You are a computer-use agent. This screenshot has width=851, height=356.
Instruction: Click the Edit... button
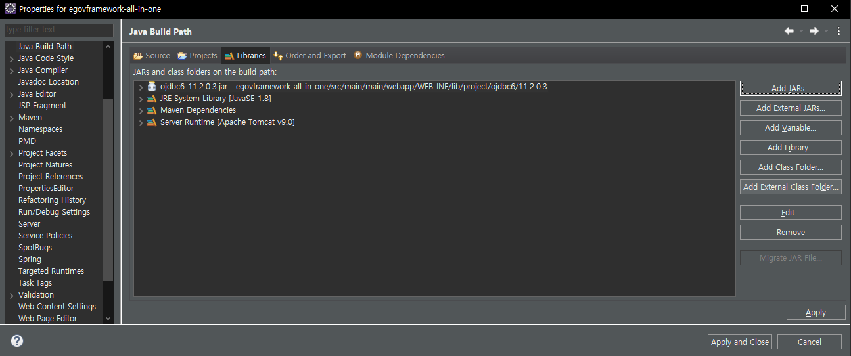coord(791,212)
